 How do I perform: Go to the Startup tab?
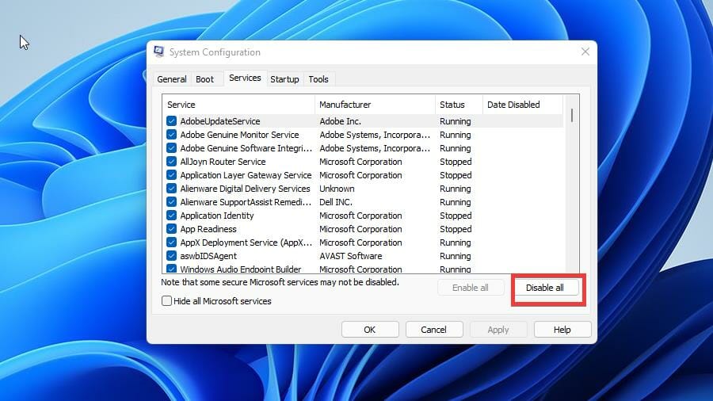(x=284, y=79)
